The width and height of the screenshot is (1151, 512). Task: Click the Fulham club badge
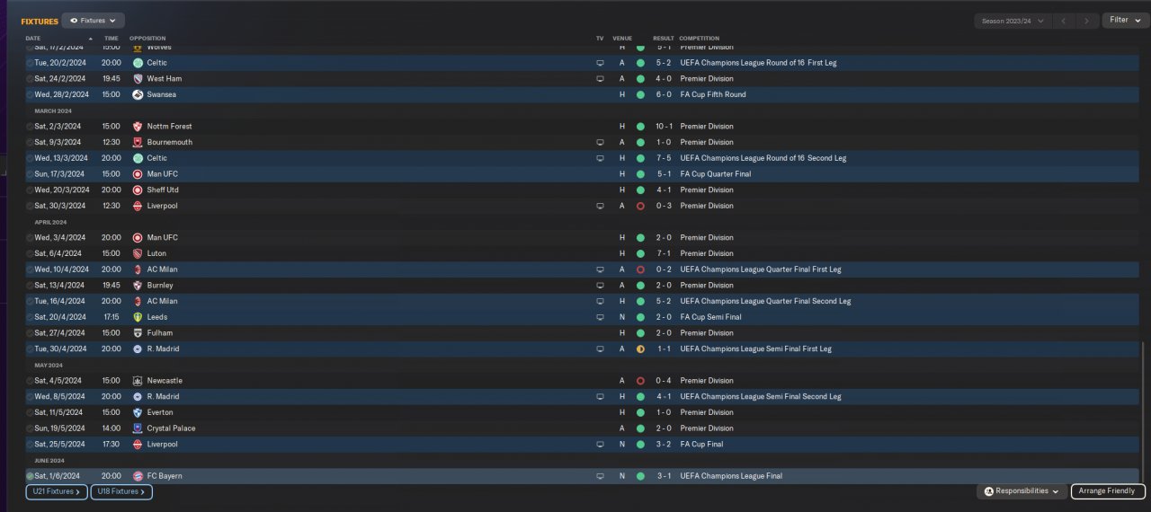tap(138, 332)
